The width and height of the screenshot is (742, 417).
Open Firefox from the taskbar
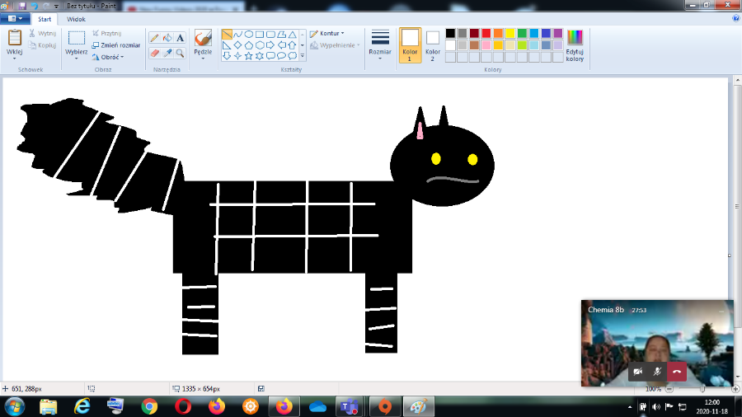pos(284,406)
